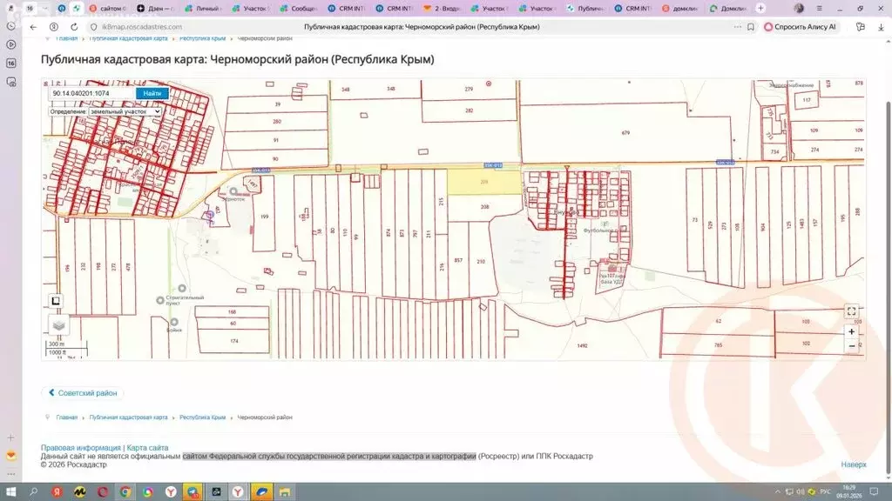Click 'Спросить Алису AI' button

point(800,27)
